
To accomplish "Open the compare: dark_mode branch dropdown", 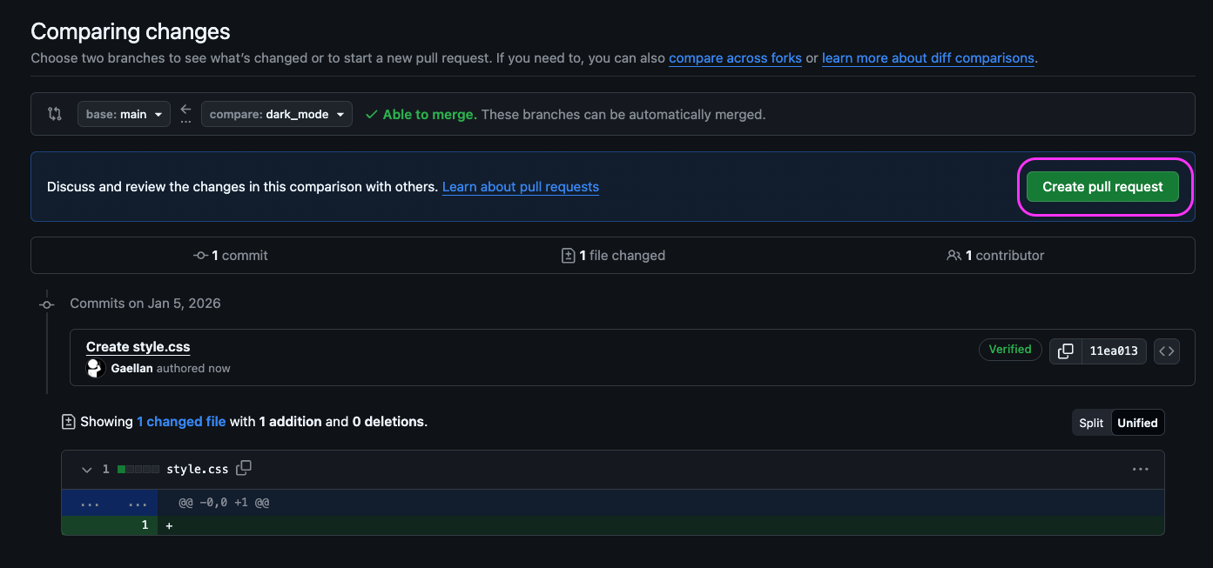I will pyautogui.click(x=276, y=113).
